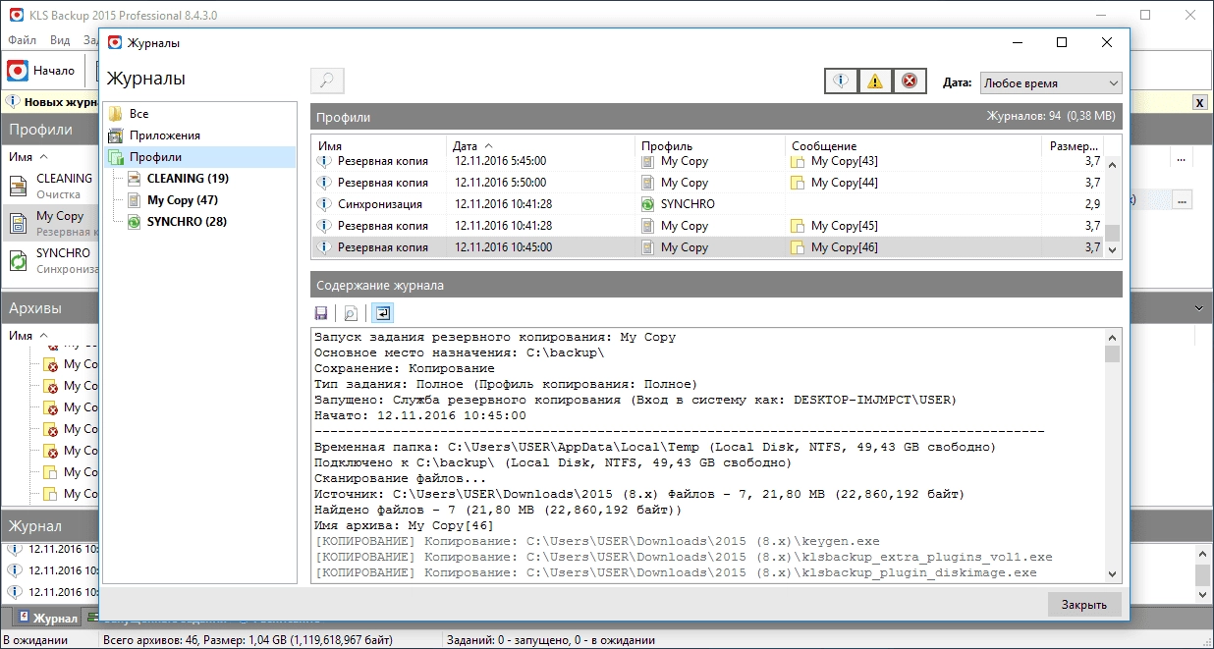Click the SYNCHRO (28) green sync icon
Image resolution: width=1214 pixels, height=649 pixels.
tap(134, 222)
